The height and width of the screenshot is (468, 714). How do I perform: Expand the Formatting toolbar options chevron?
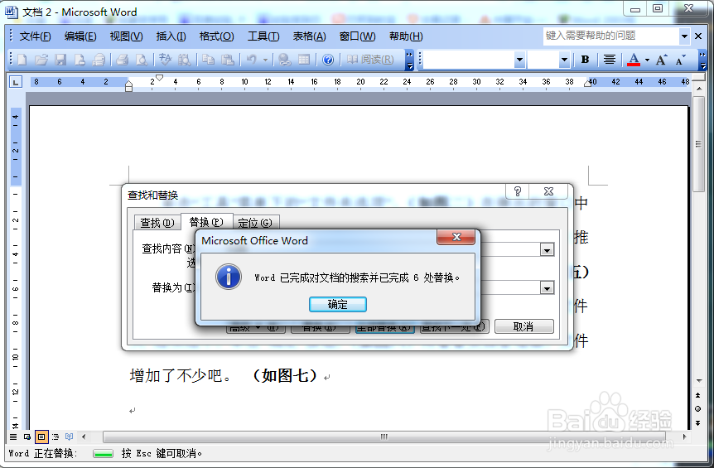pos(702,60)
